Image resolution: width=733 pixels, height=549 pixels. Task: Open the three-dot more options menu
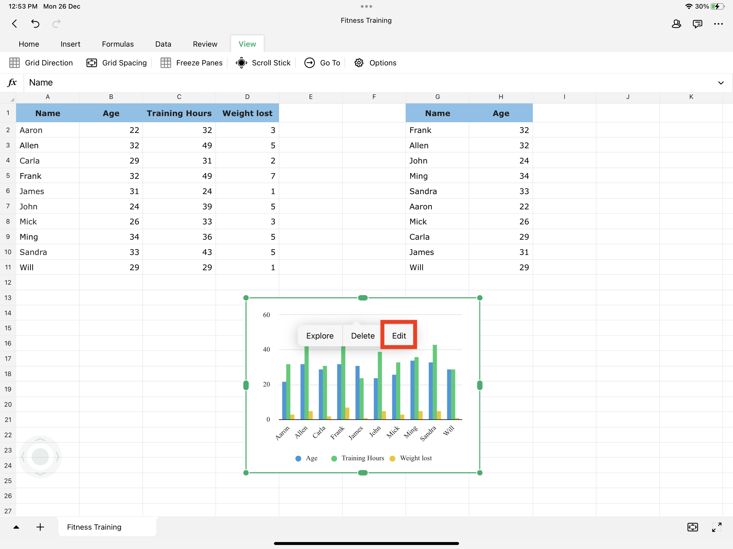point(719,24)
